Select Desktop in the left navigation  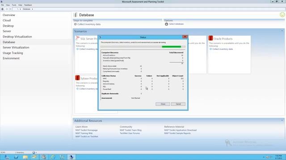(8, 26)
